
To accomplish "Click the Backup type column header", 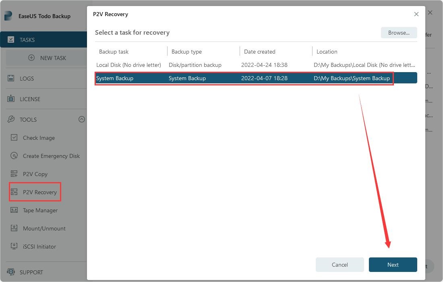I will (186, 52).
